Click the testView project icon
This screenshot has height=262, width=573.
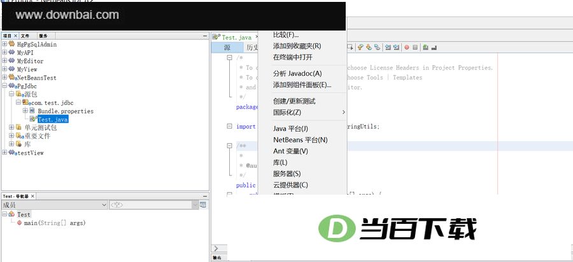[11, 153]
